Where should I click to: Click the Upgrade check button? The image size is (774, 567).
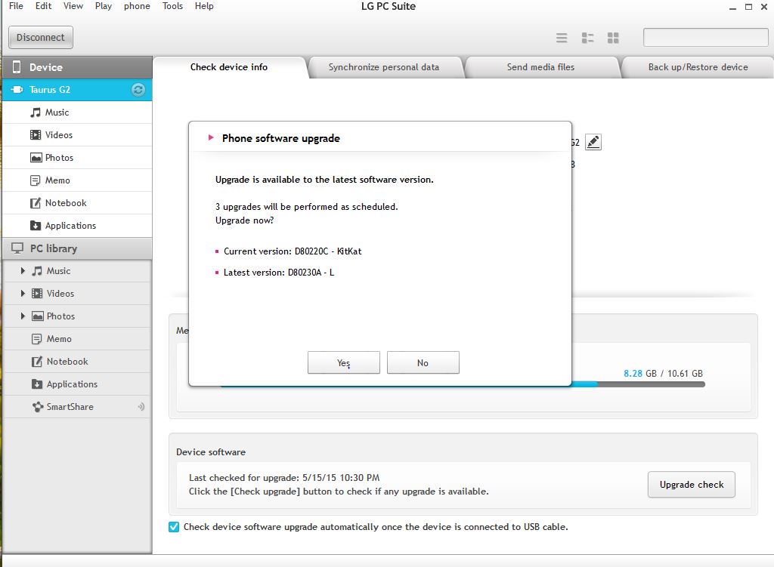[691, 484]
